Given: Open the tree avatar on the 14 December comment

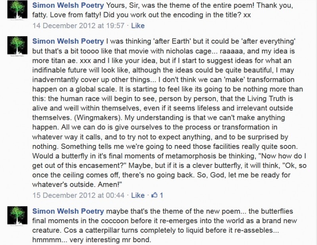Looking at the screenshot, I should (x=17, y=10).
